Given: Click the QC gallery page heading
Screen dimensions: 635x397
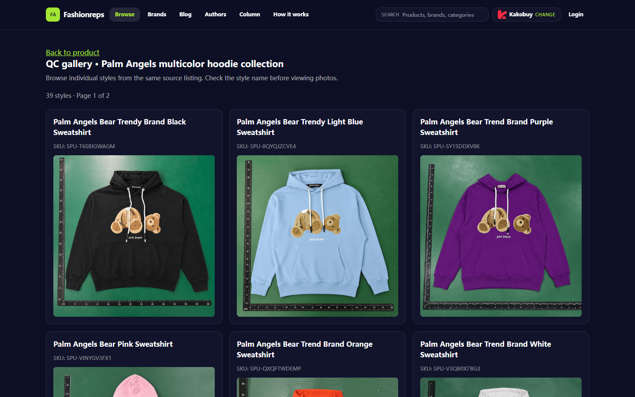Looking at the screenshot, I should 164,64.
